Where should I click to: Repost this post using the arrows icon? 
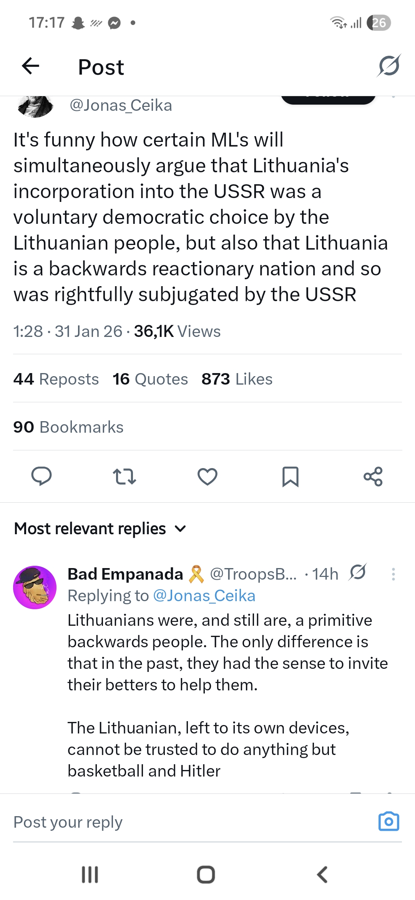coord(124,476)
